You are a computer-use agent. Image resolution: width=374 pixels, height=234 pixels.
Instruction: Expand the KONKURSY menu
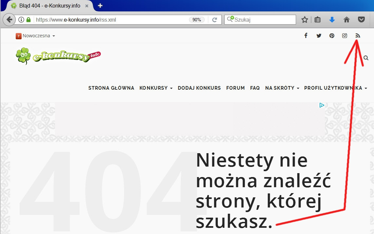156,88
